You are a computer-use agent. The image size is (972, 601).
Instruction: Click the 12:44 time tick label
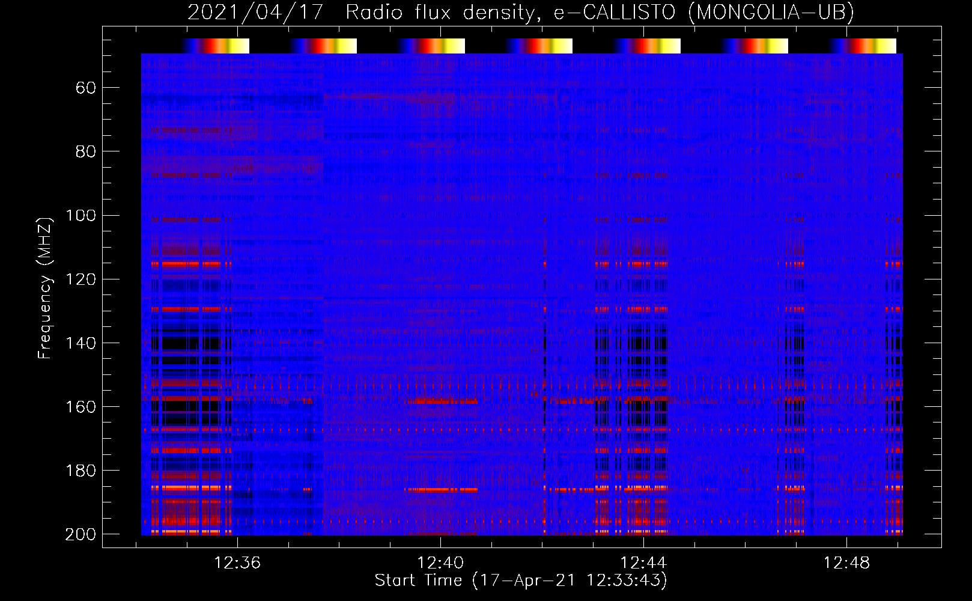(x=643, y=563)
